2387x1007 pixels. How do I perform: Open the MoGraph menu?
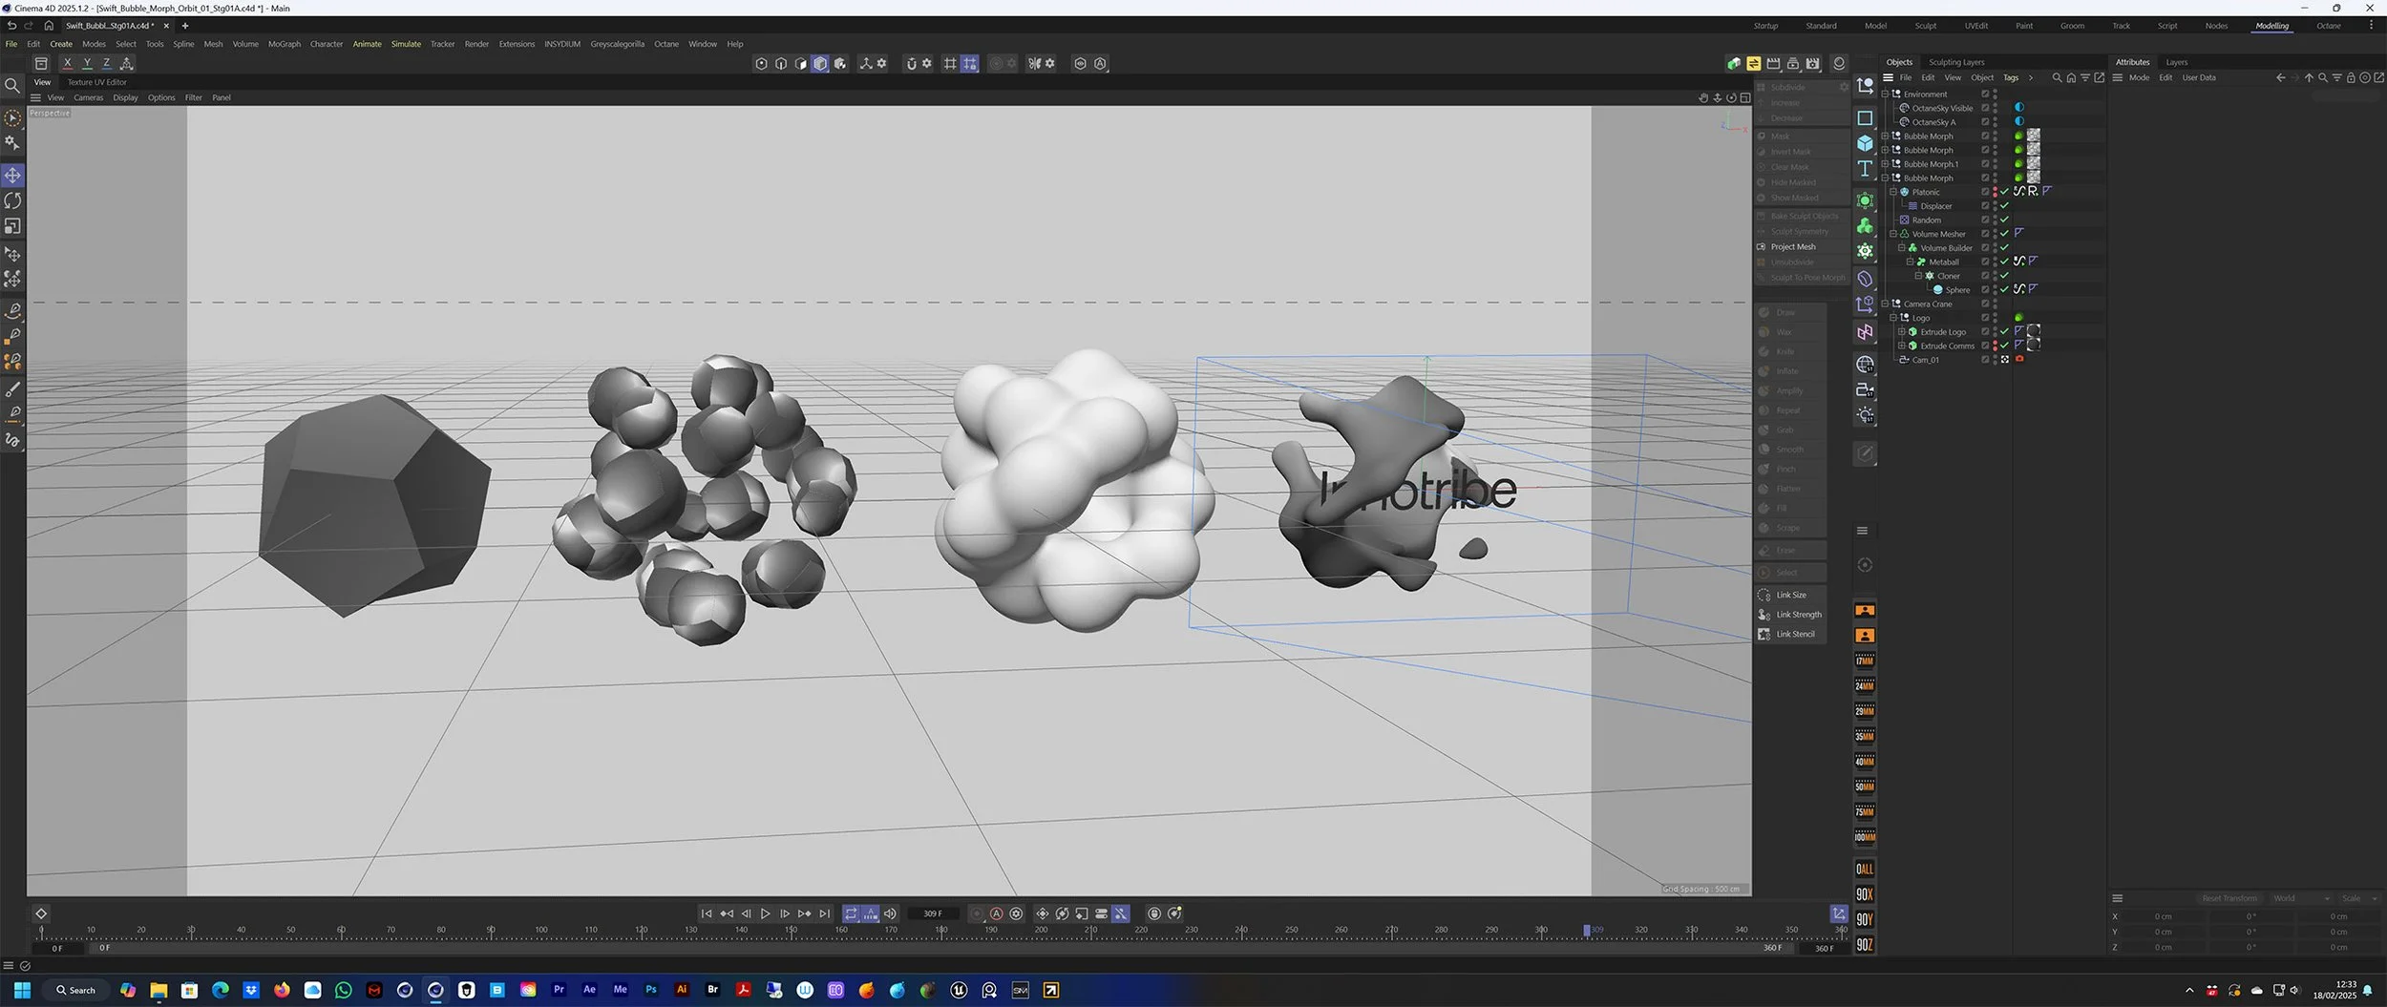pyautogui.click(x=284, y=44)
